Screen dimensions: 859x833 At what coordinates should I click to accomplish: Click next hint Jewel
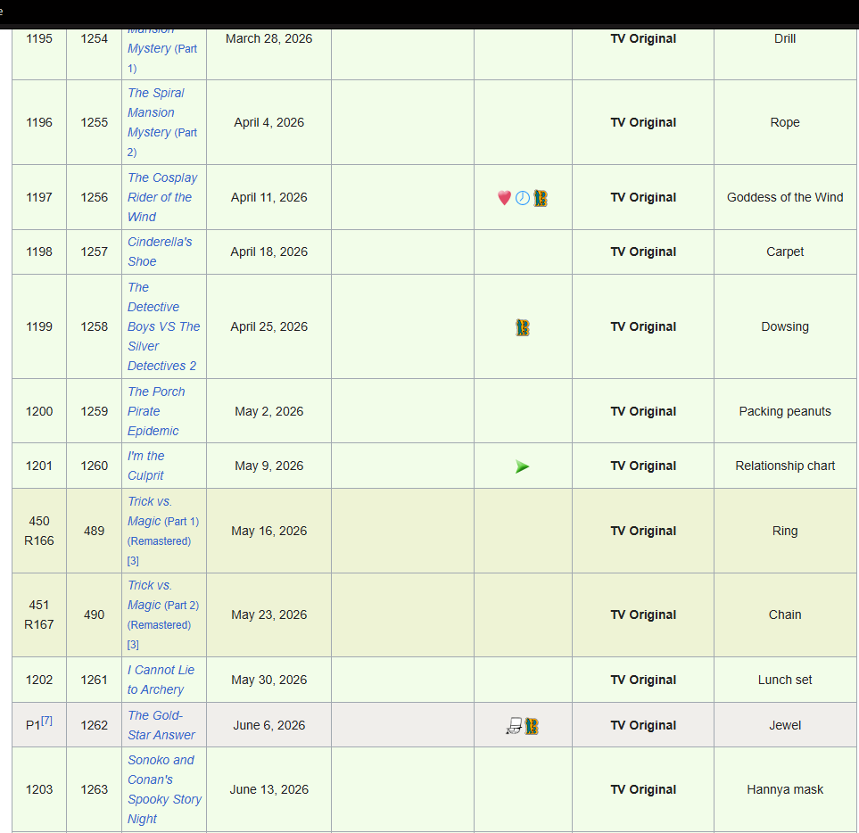click(784, 725)
